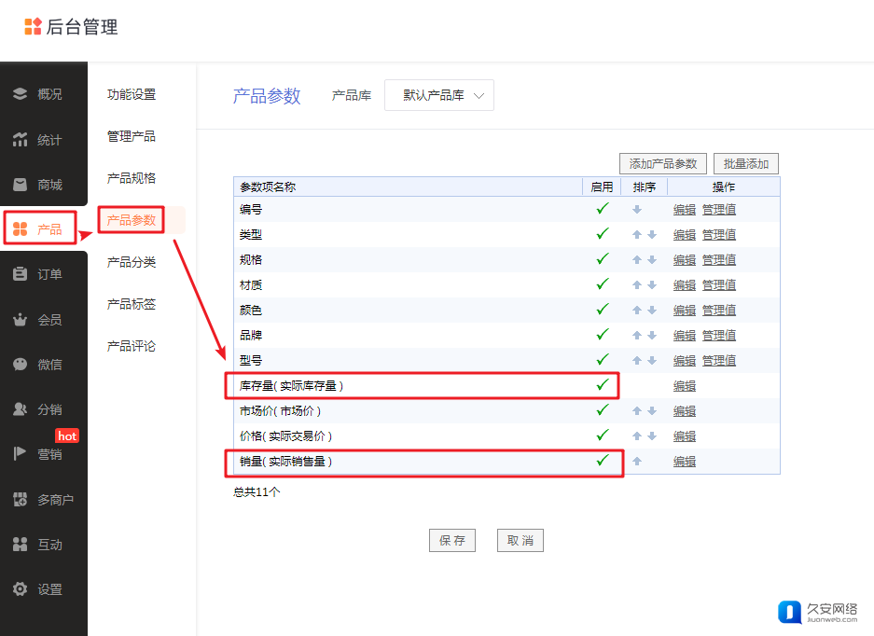Toggle enabled checkmark for 编号 row
Viewport: 874px width, 636px height.
[603, 209]
